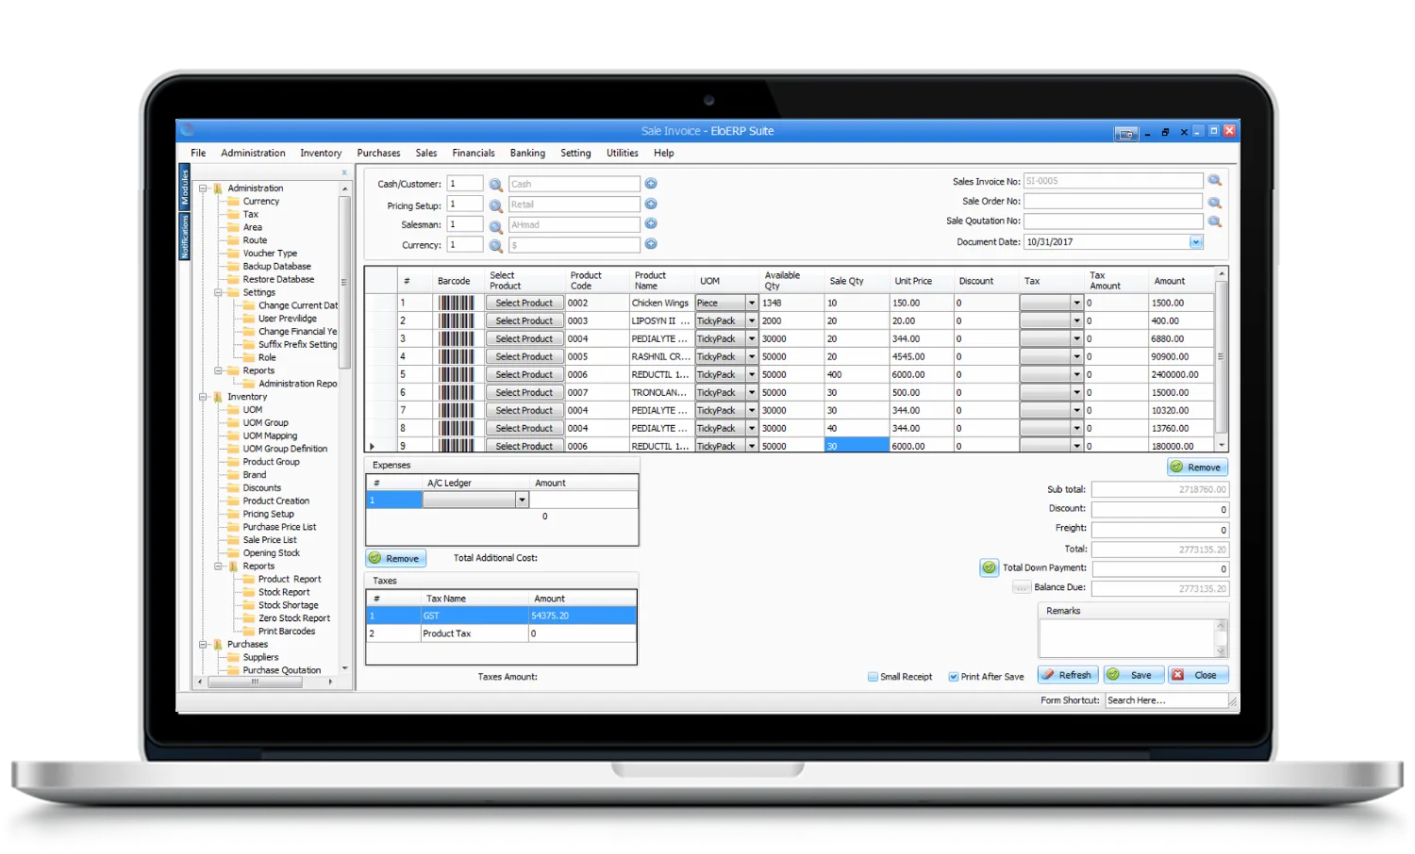Enable the Small Receipt checkbox
The image size is (1415, 854).
coord(873,677)
